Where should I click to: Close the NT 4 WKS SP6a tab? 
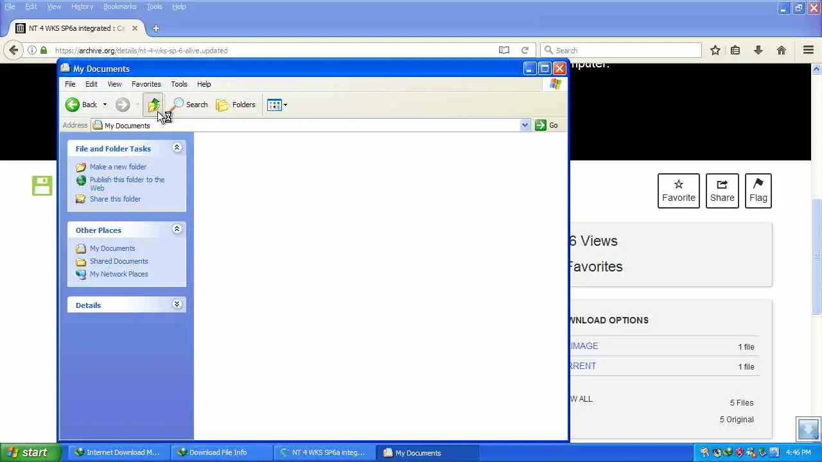[135, 28]
